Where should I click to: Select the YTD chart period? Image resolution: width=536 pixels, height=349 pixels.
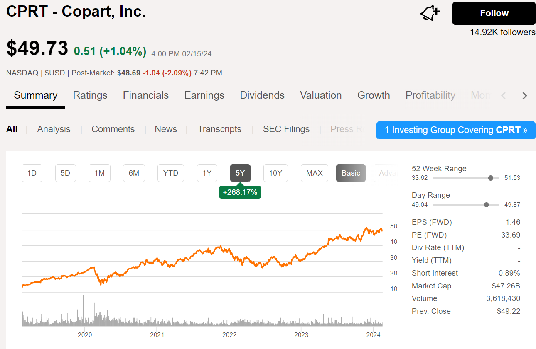pyautogui.click(x=170, y=173)
